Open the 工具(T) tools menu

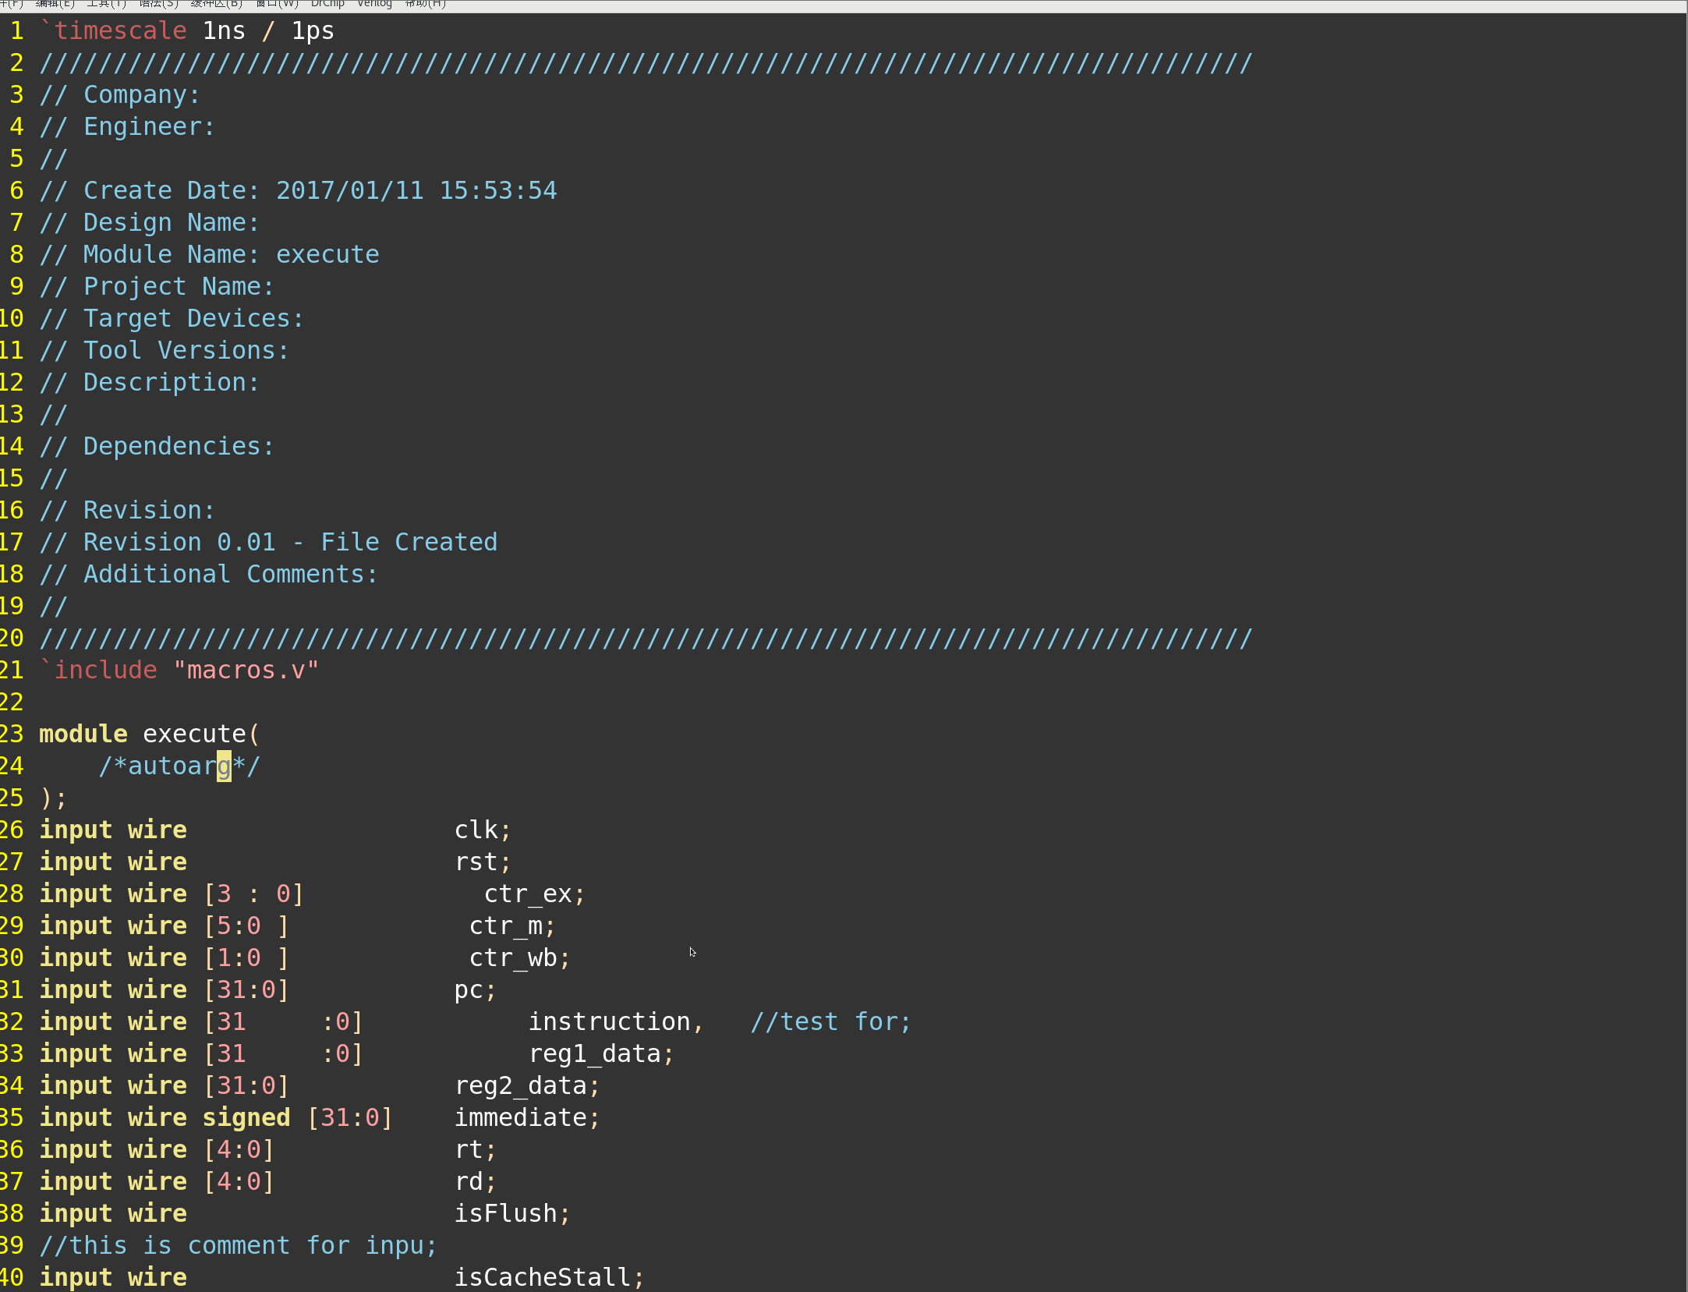click(x=105, y=5)
